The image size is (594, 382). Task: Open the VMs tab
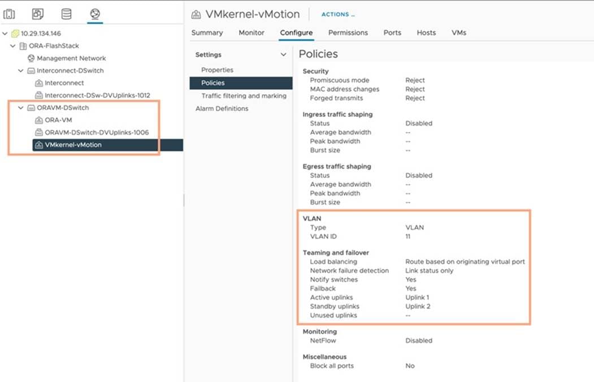tap(459, 33)
